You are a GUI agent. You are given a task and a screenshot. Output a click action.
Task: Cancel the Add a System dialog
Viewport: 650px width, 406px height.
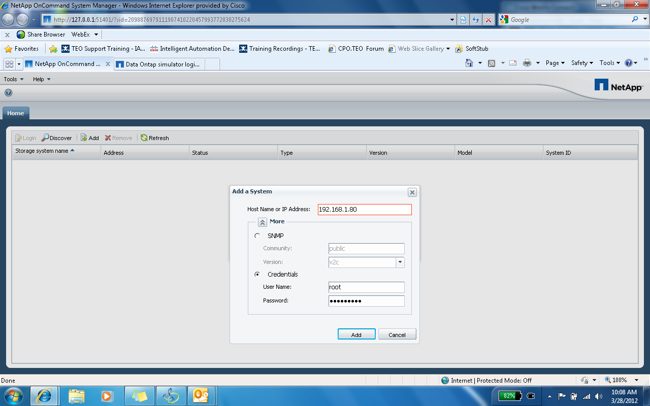click(397, 334)
